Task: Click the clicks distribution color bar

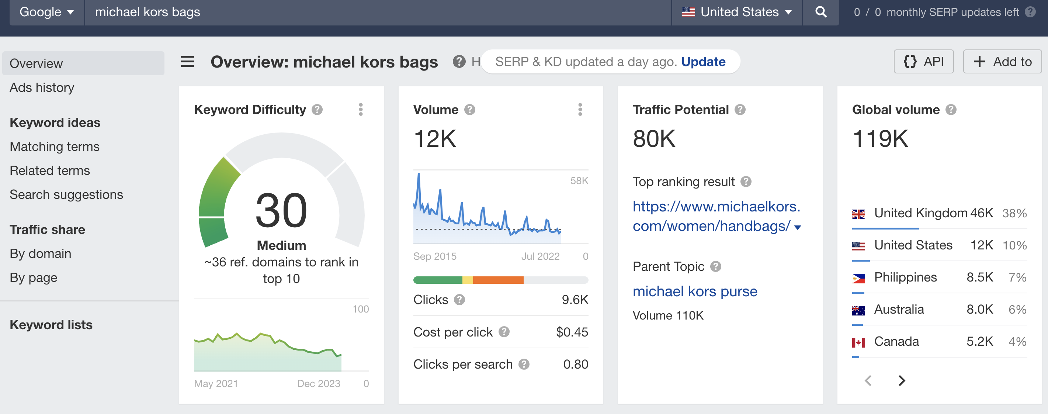Action: point(501,280)
